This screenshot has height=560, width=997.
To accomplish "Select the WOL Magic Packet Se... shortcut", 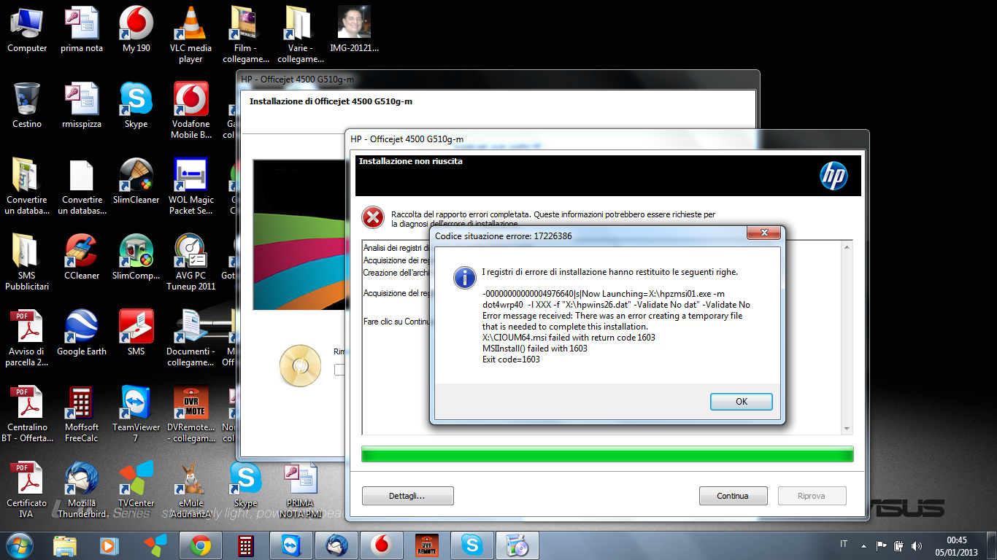I will pyautogui.click(x=190, y=187).
